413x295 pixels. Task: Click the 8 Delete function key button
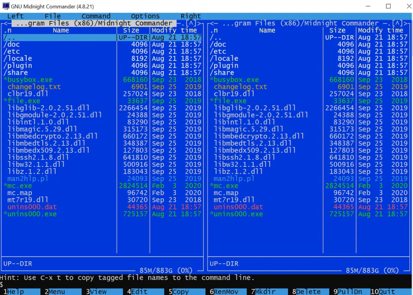[x=310, y=292]
